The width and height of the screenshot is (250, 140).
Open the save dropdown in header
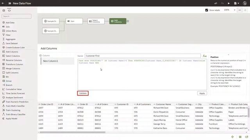[236, 3]
